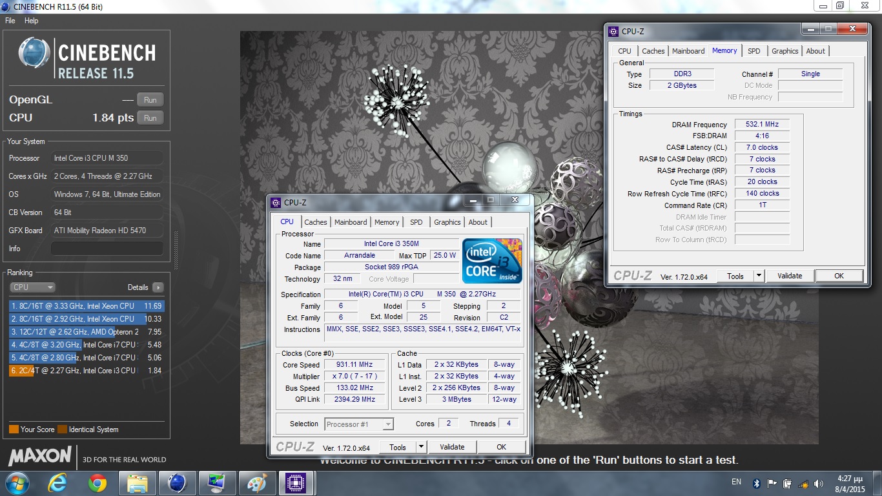The image size is (882, 496).
Task: Open Google Chrome from taskbar
Action: (97, 482)
